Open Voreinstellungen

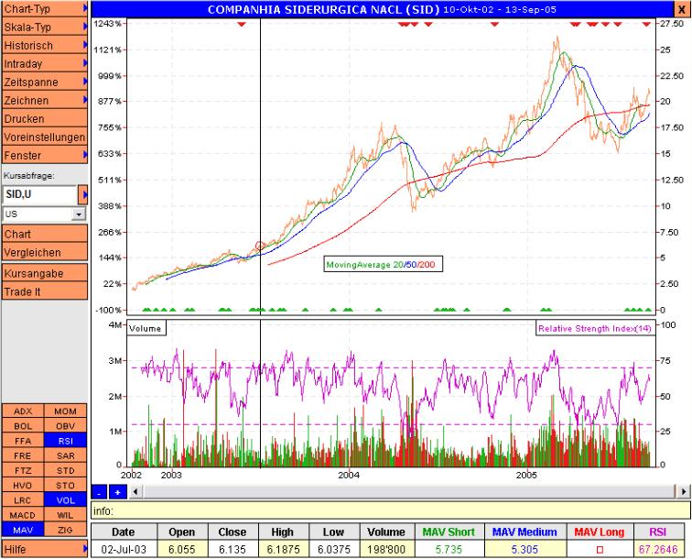(45, 137)
